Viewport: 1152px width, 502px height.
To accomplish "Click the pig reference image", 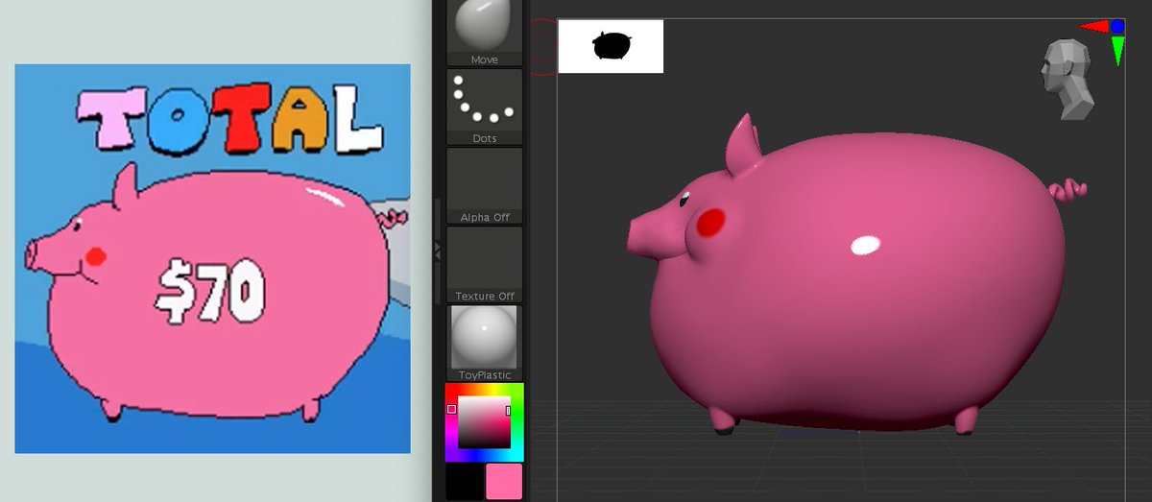I will (212, 258).
